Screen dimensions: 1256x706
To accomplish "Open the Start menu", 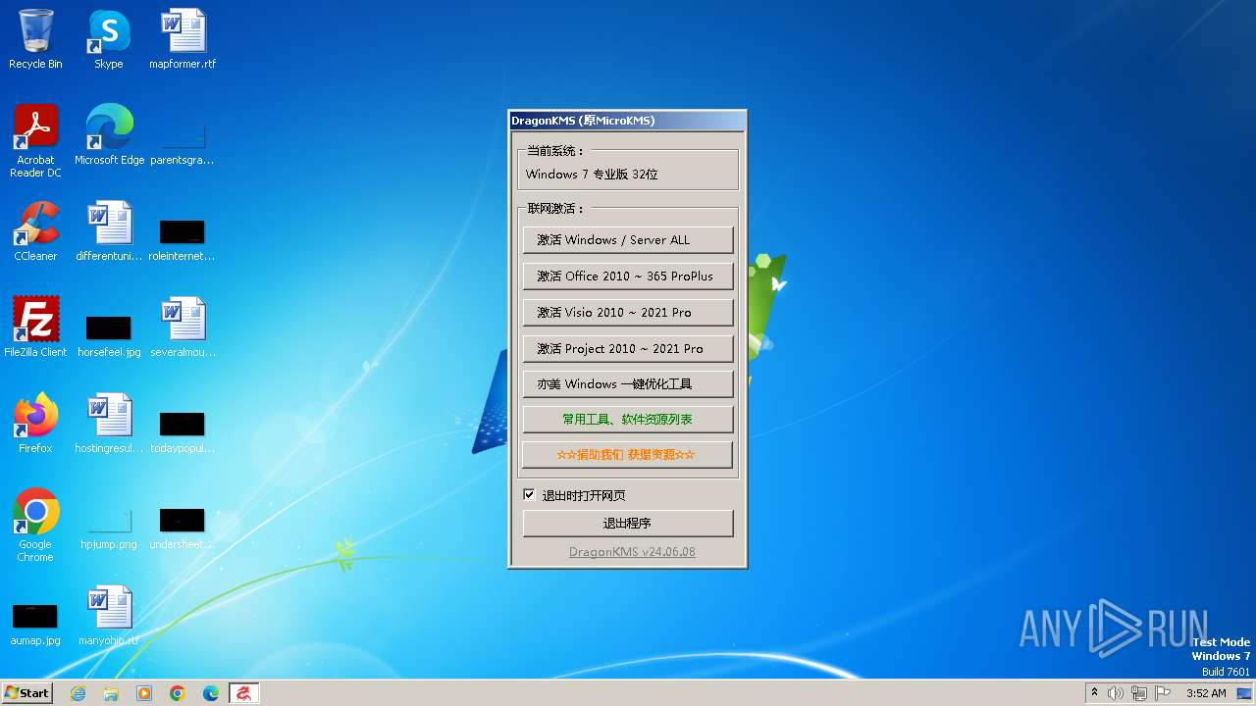I will (27, 693).
